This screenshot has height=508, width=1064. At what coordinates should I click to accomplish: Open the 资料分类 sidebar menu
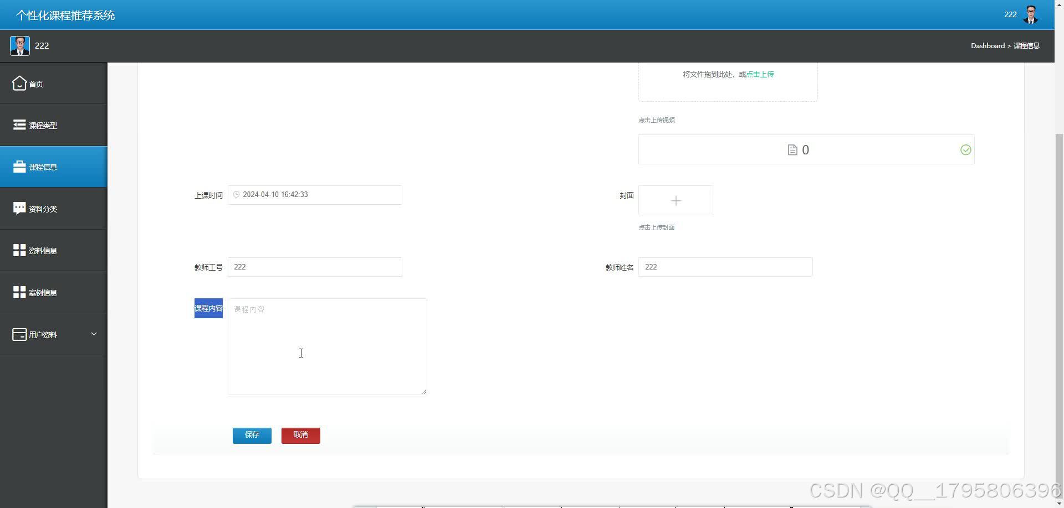(53, 209)
